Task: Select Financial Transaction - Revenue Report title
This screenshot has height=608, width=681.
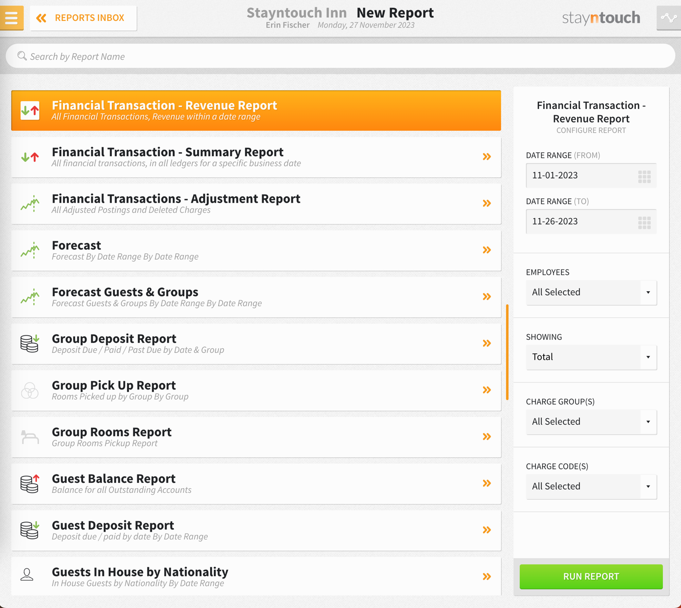Action: [x=164, y=105]
